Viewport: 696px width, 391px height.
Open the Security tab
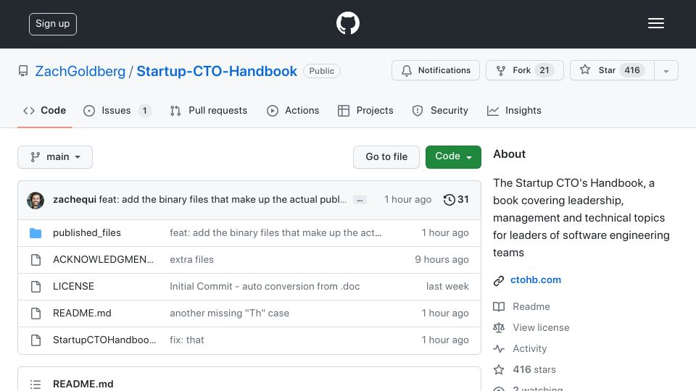(x=440, y=110)
